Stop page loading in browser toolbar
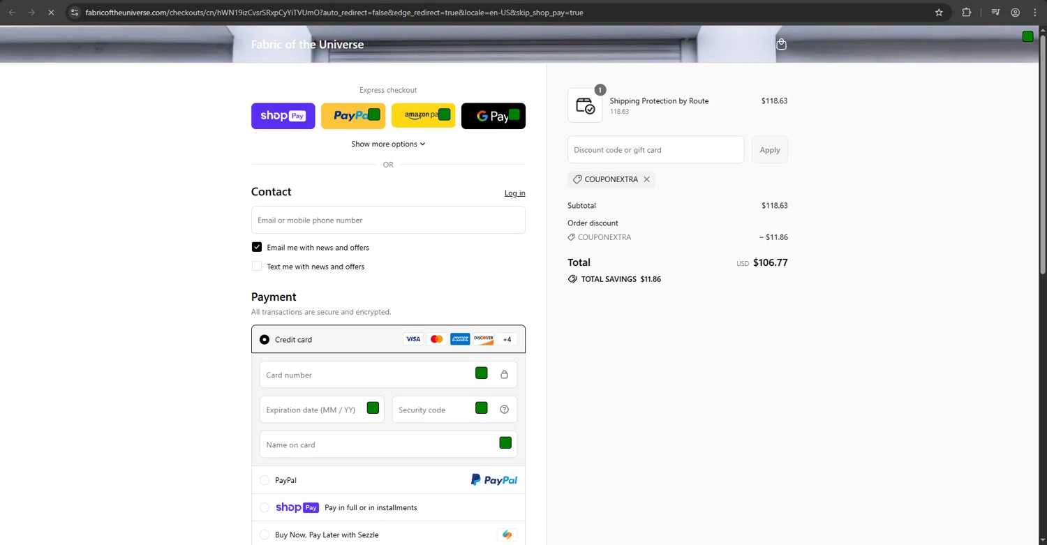1047x545 pixels. pos(51,13)
